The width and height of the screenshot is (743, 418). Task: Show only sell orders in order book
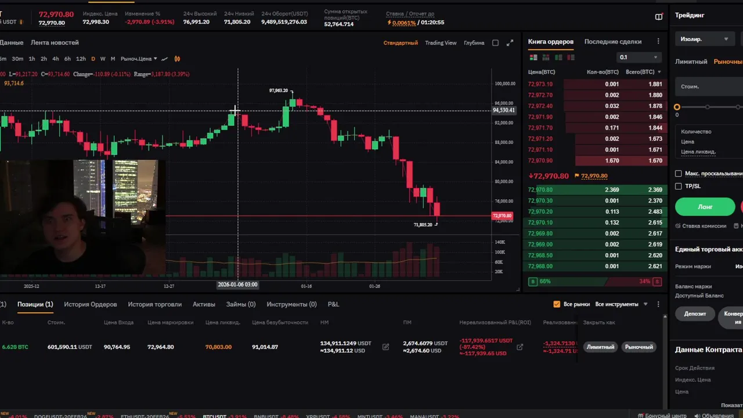(571, 57)
